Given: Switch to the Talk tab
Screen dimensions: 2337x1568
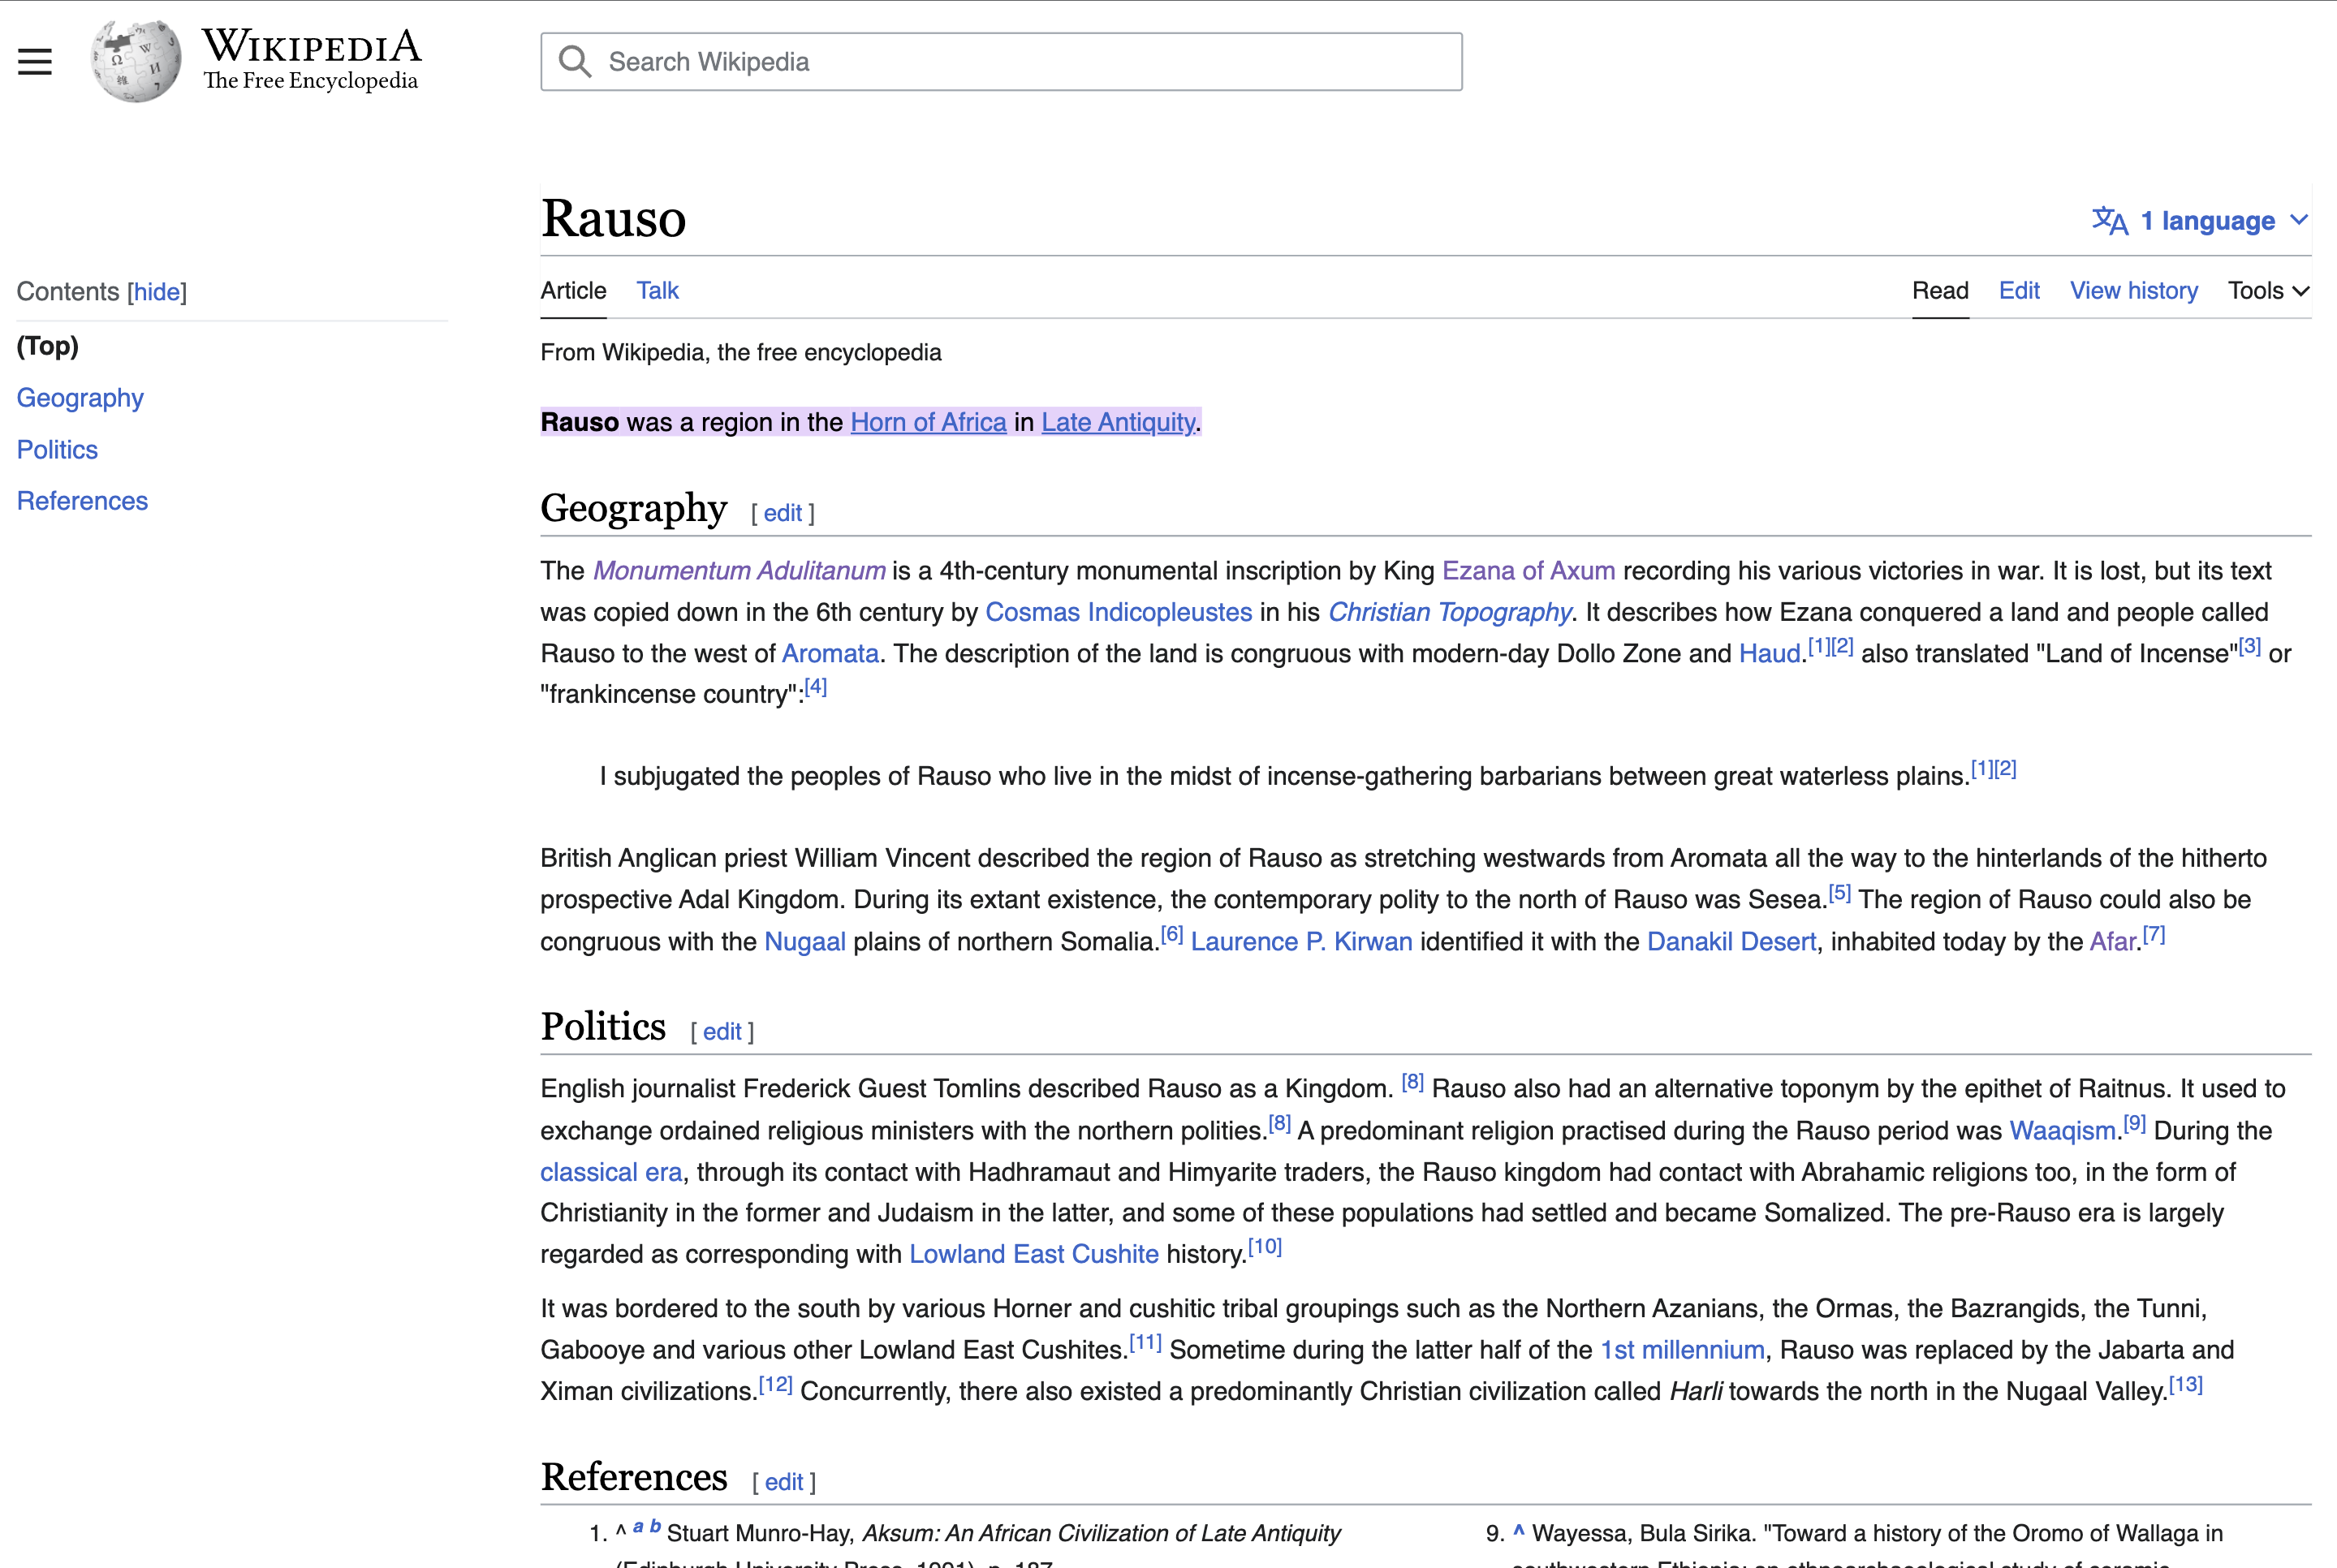Looking at the screenshot, I should tap(657, 291).
